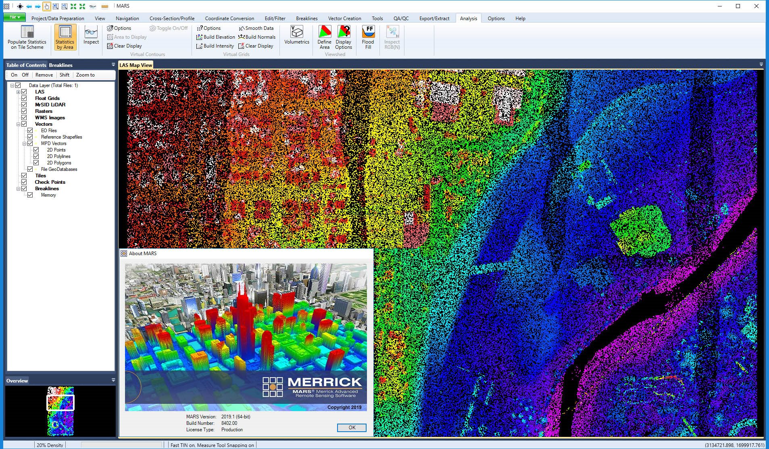The height and width of the screenshot is (449, 769).
Task: Click the MARS grid logo icon
Action: 6,6
